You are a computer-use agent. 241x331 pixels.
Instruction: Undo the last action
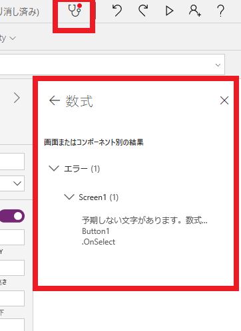pyautogui.click(x=117, y=11)
